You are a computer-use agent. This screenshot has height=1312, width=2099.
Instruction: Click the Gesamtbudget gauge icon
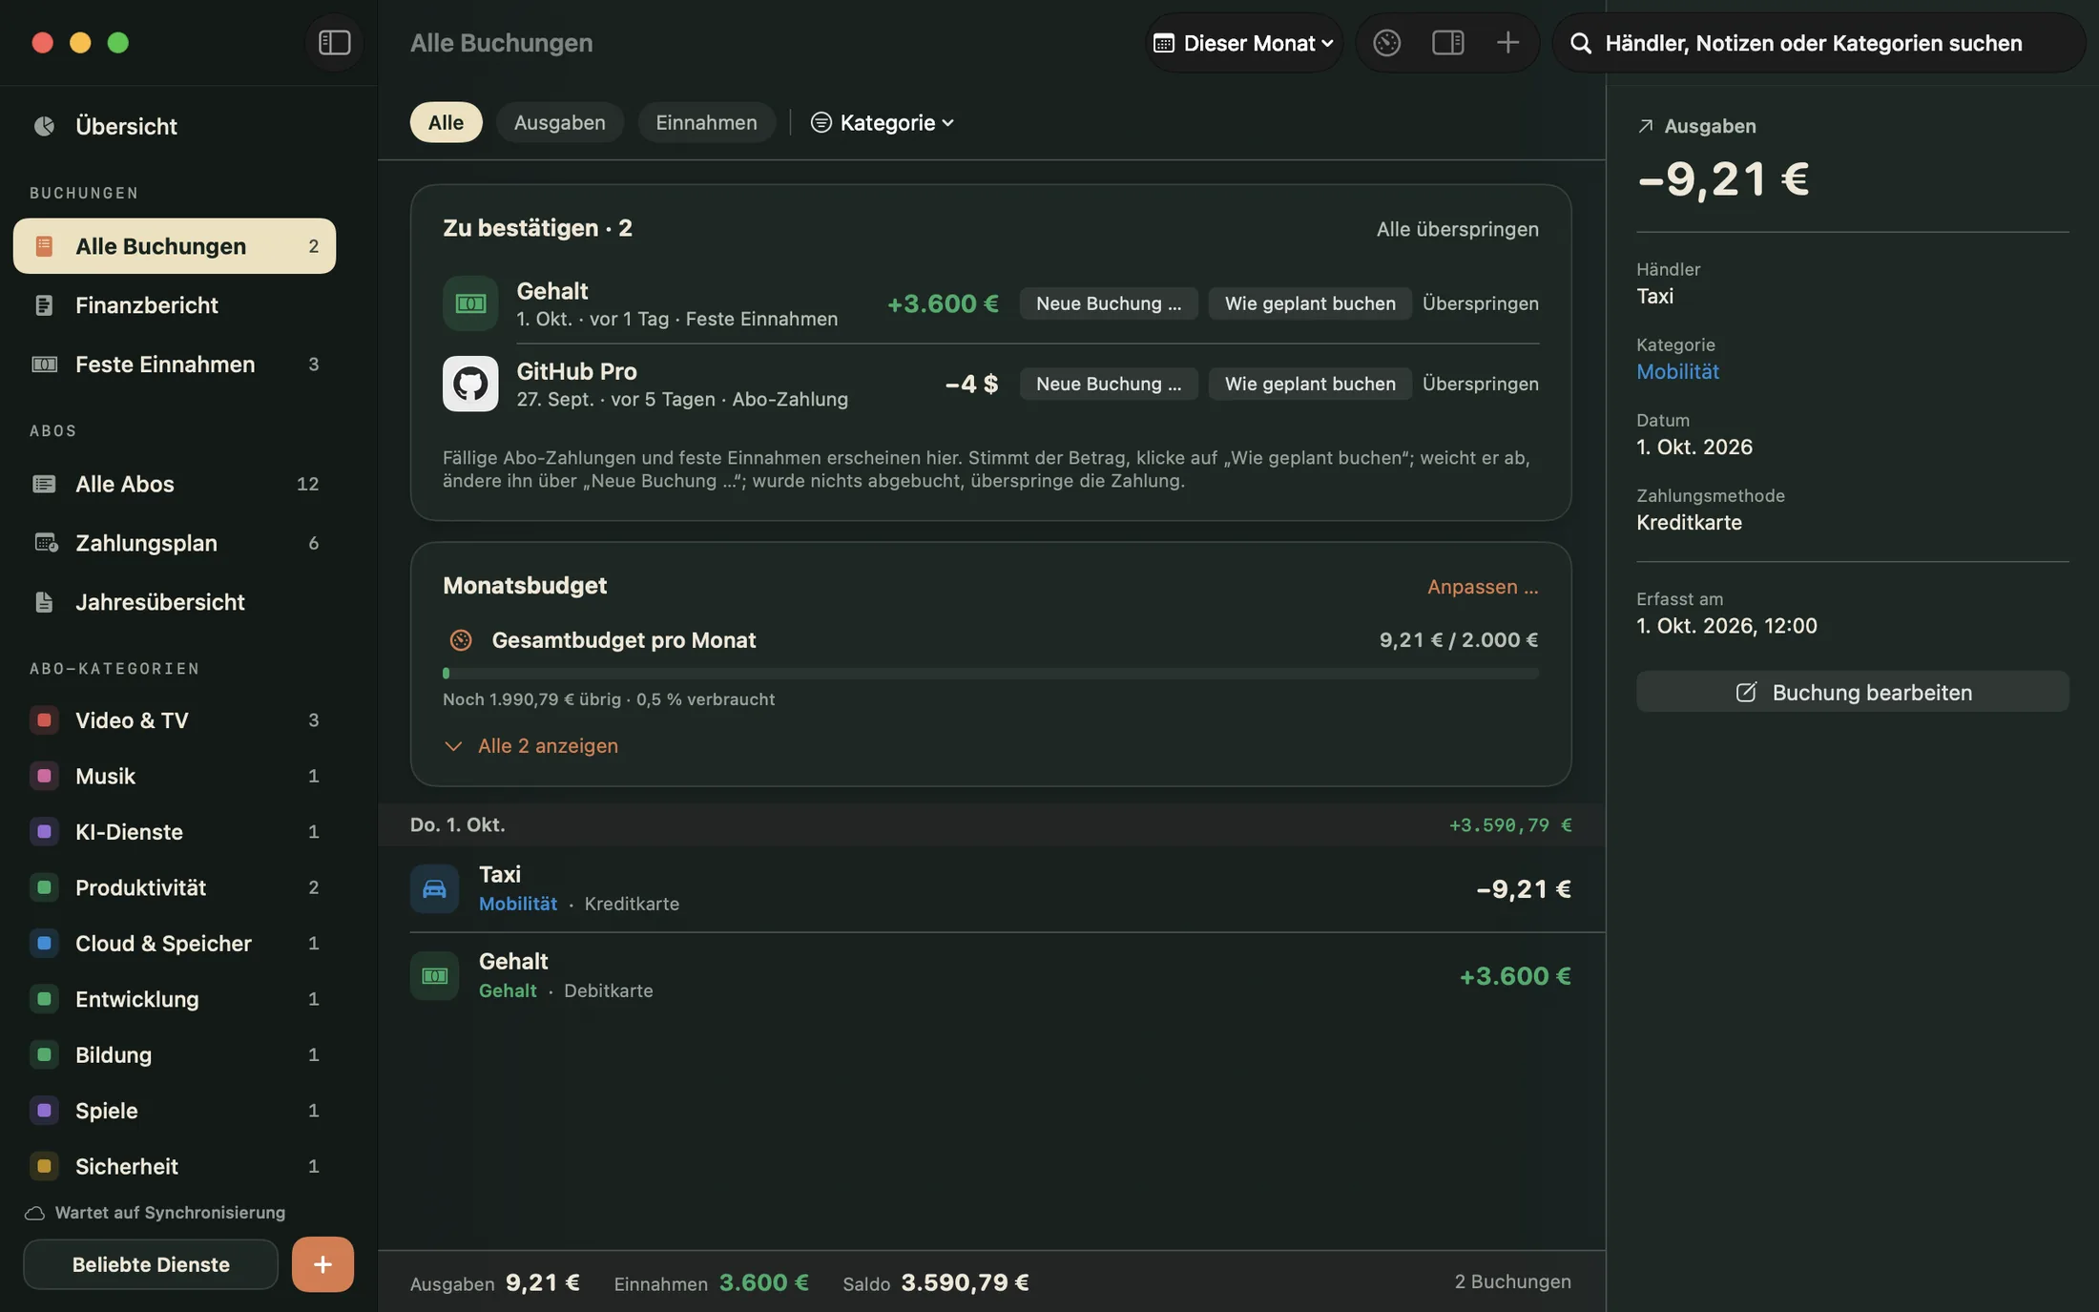(461, 640)
